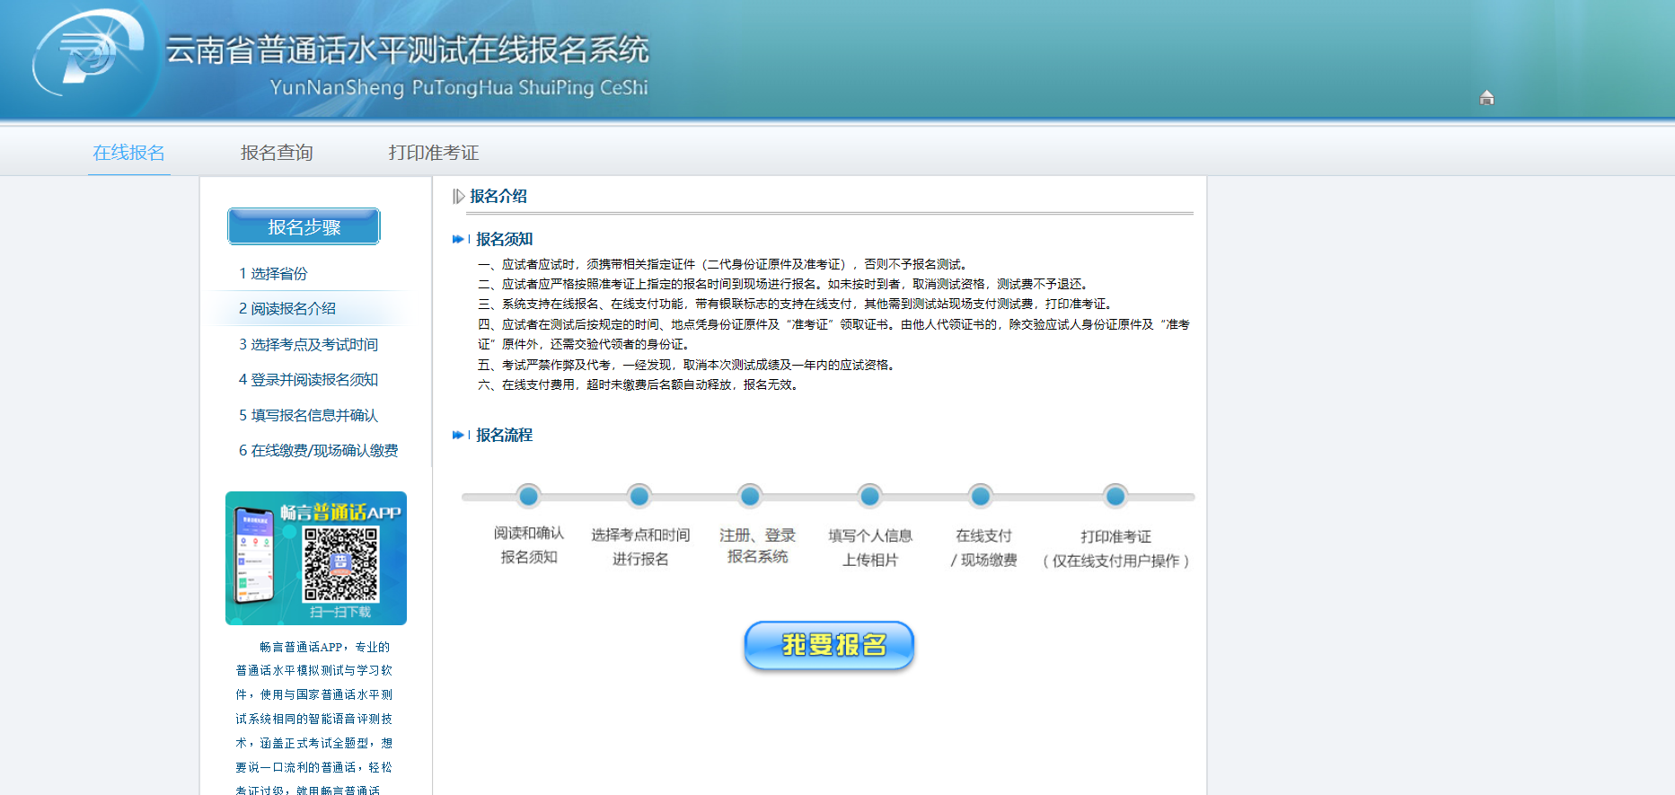Select the 打印准考证 step circle
1675x795 pixels.
click(x=1115, y=496)
